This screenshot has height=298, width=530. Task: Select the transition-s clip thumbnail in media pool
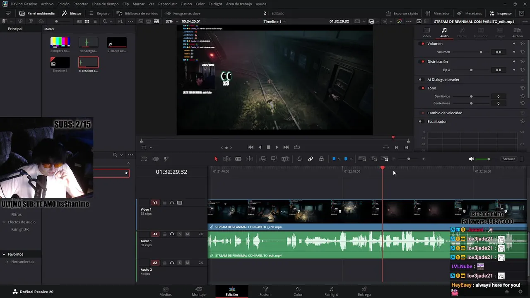88,62
